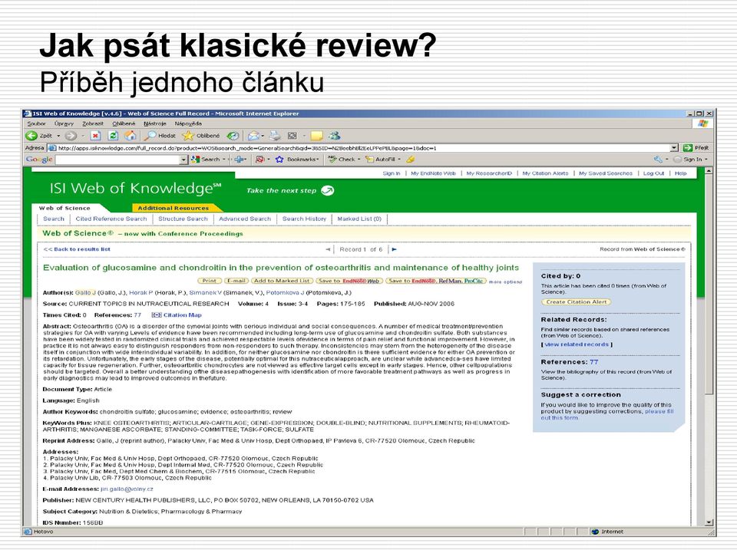737x550 pixels.
Task: Open Nástroje menu
Action: click(x=154, y=124)
